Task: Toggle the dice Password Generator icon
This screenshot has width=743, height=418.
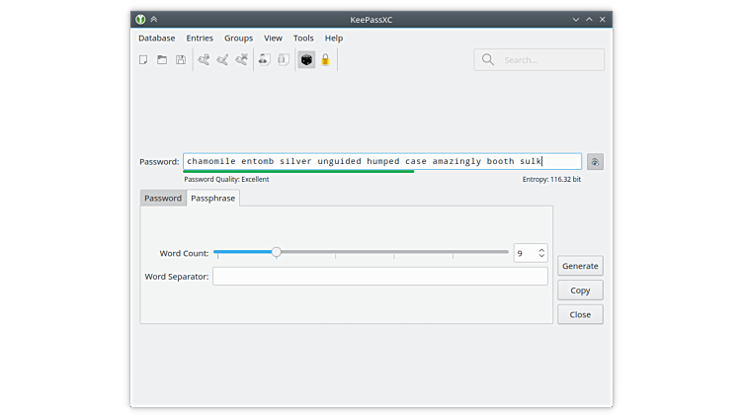Action: point(306,60)
